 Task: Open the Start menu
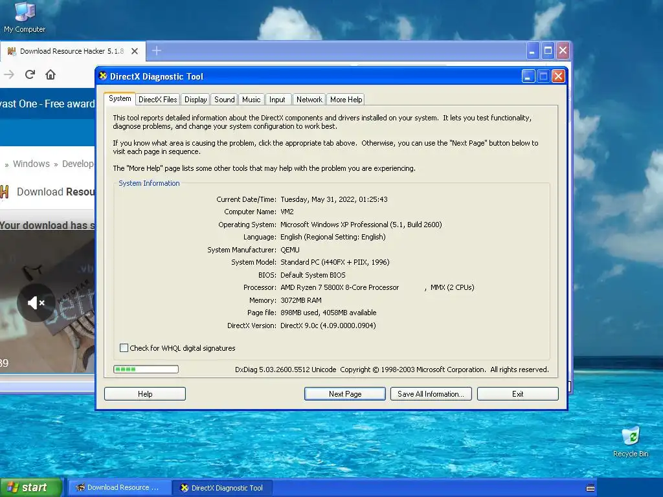click(31, 487)
